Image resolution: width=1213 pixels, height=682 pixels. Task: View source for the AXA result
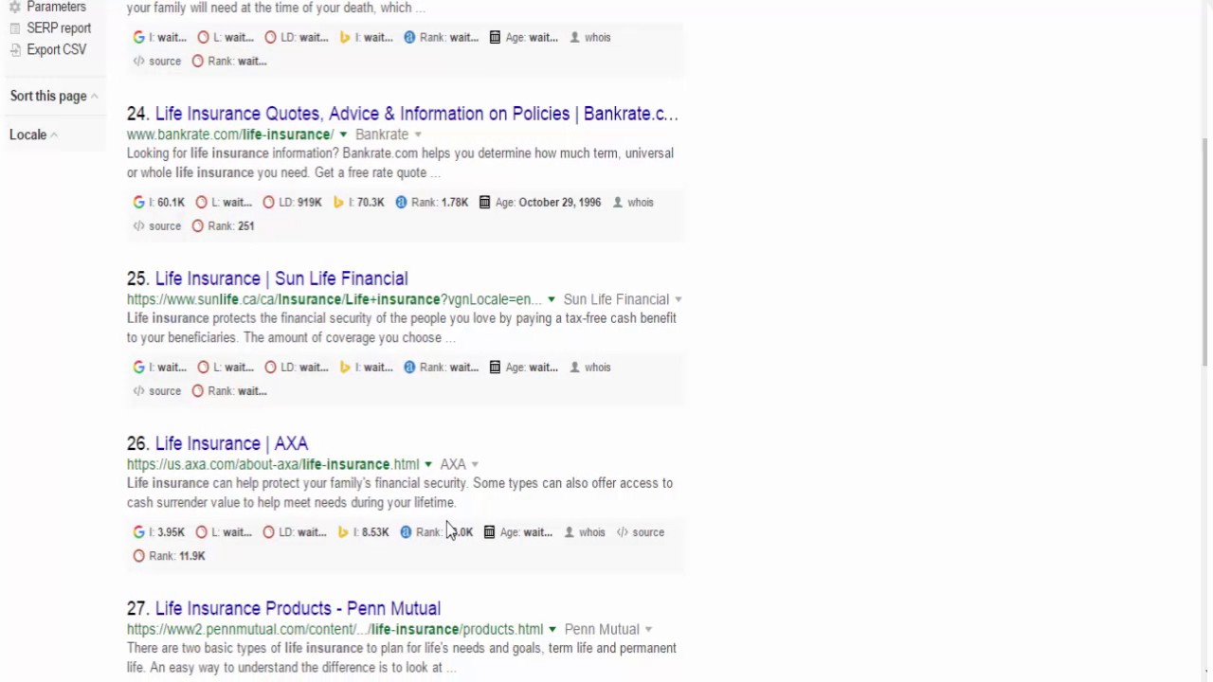(641, 531)
